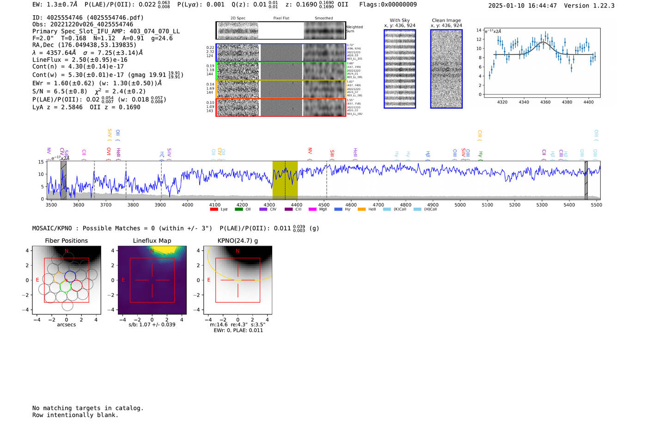Open the KPNO(24.7) g image

coord(238,280)
